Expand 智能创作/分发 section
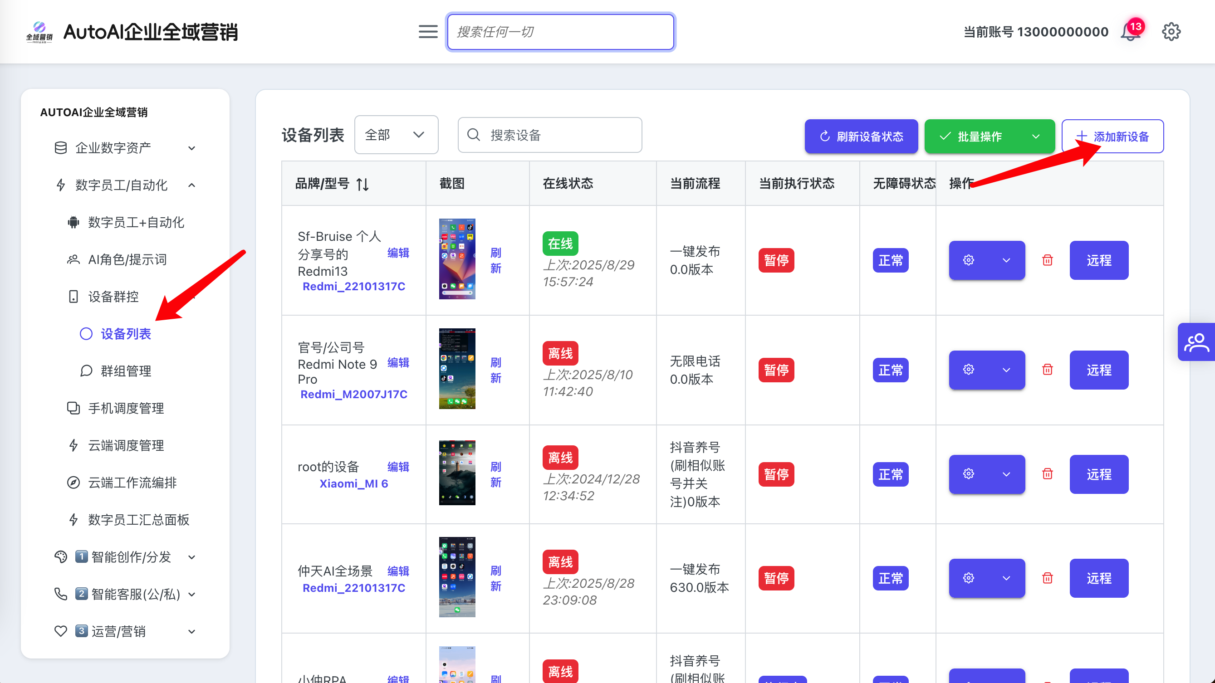Viewport: 1215px width, 683px height. 125,557
